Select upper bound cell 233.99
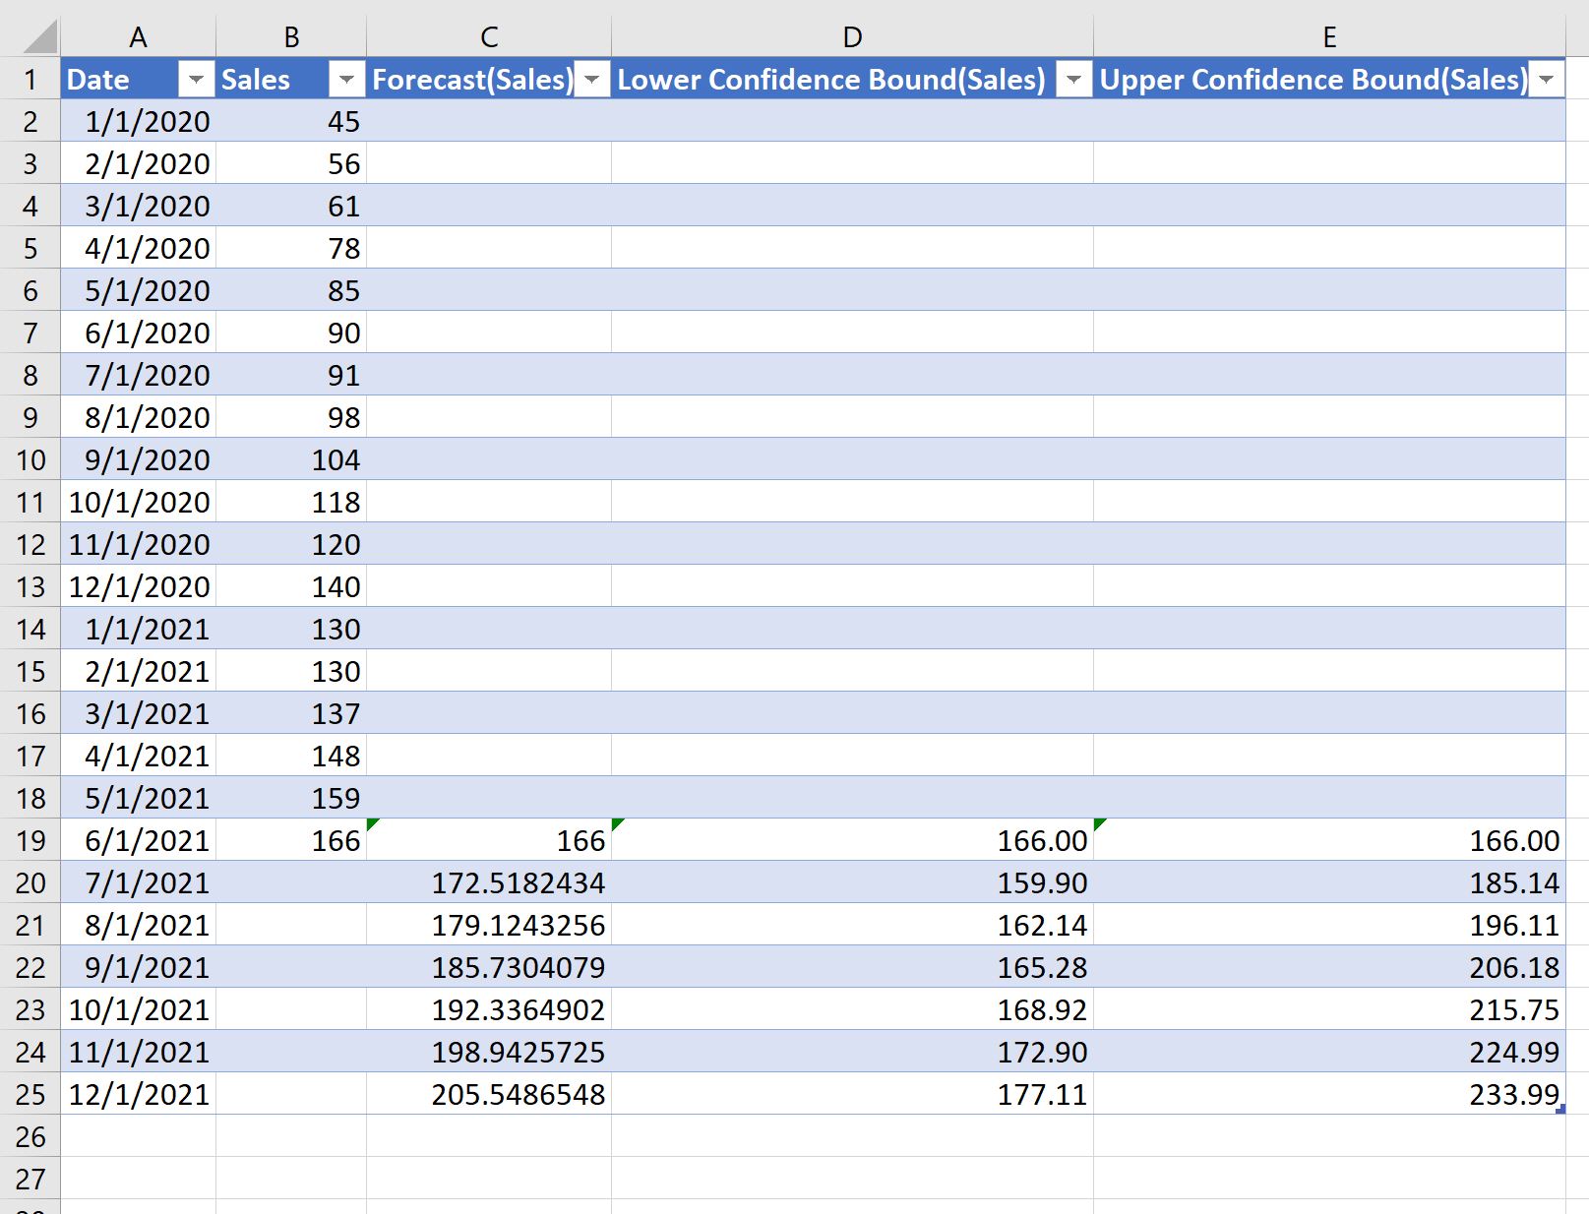The height and width of the screenshot is (1214, 1589). tap(1329, 1095)
